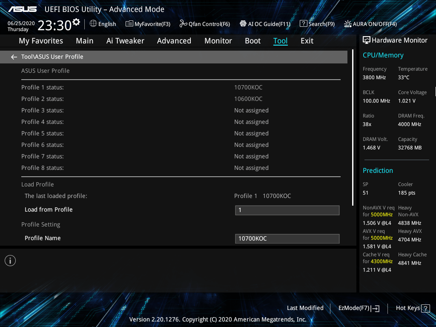Click Last Modified
Image resolution: width=436 pixels, height=327 pixels.
click(305, 308)
